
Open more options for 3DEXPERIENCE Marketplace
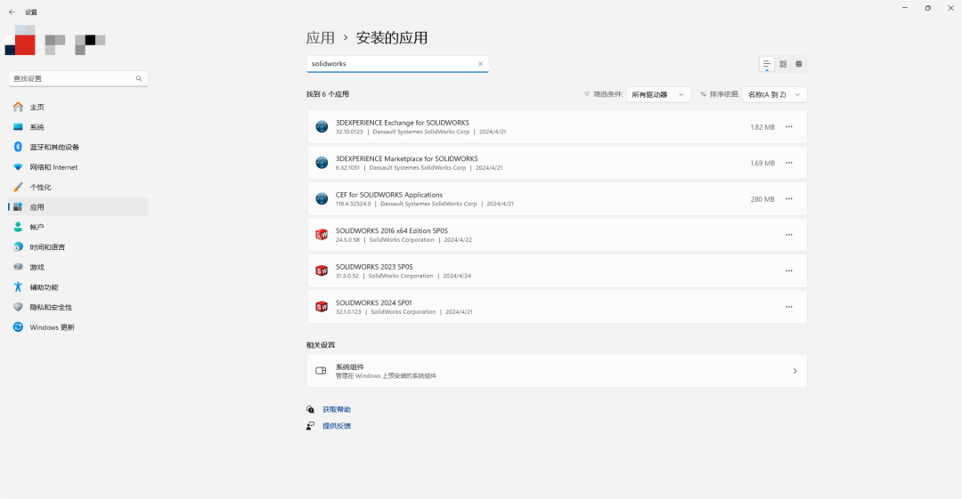click(x=789, y=163)
